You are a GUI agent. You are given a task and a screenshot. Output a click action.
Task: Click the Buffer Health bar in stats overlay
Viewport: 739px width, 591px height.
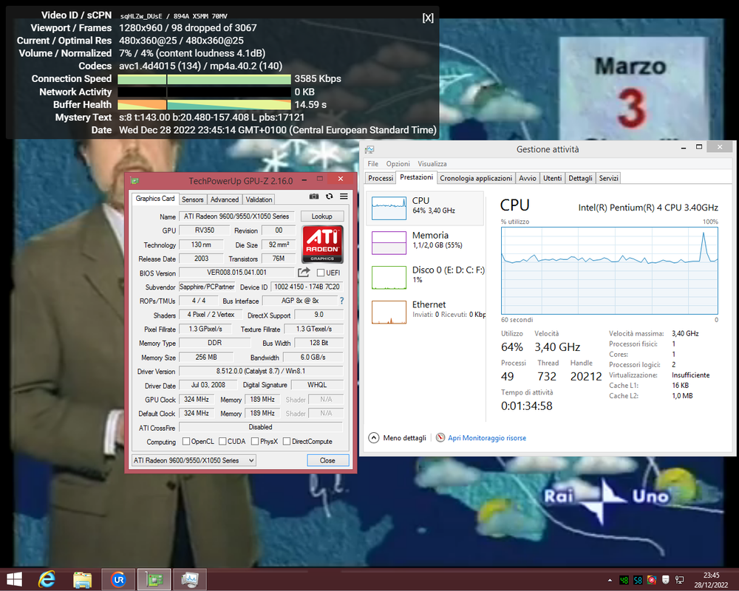[x=204, y=105]
